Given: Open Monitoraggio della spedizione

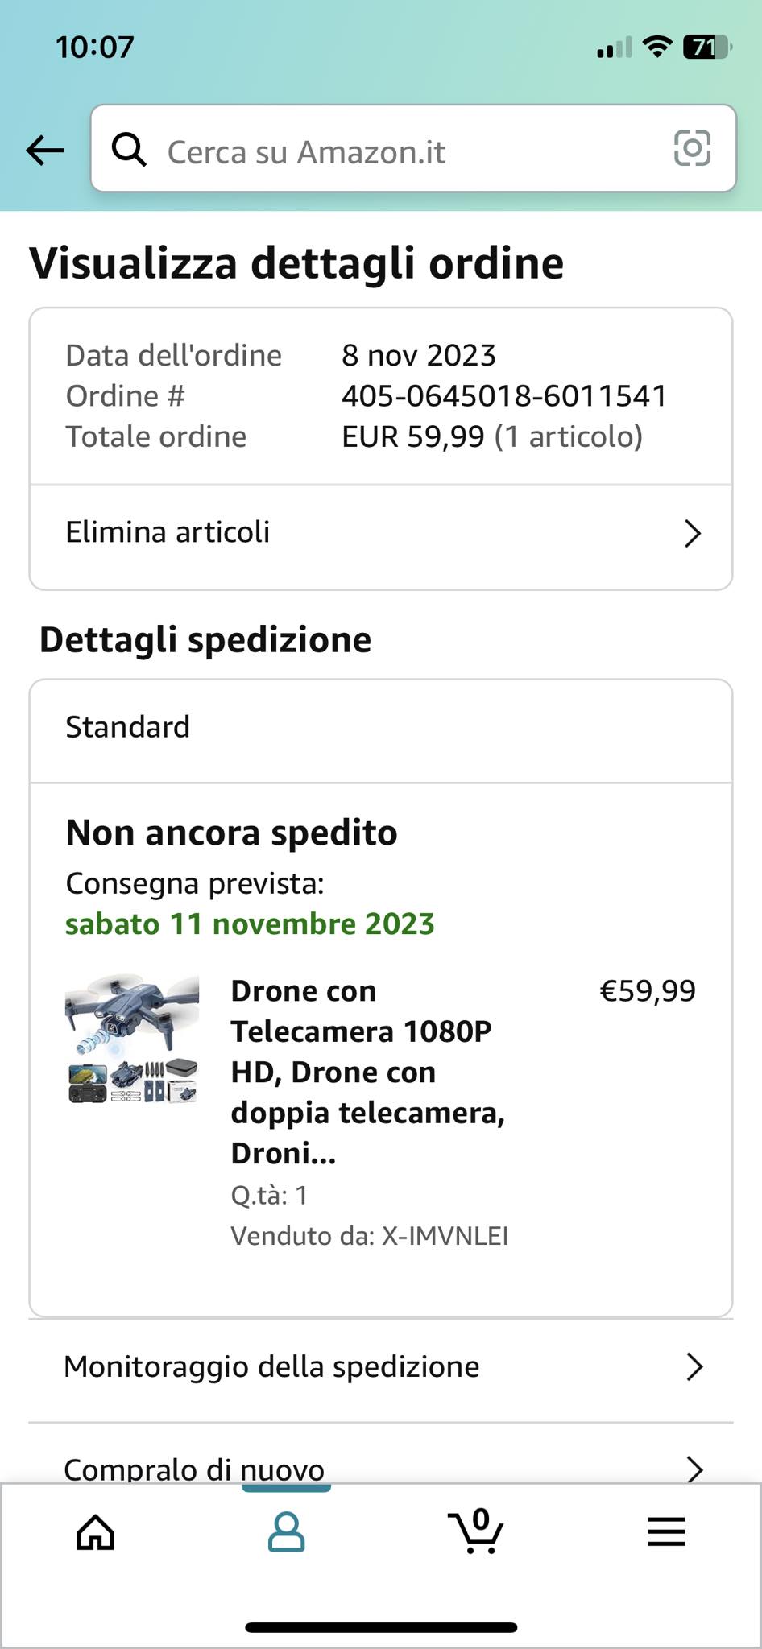Looking at the screenshot, I should (x=271, y=1367).
